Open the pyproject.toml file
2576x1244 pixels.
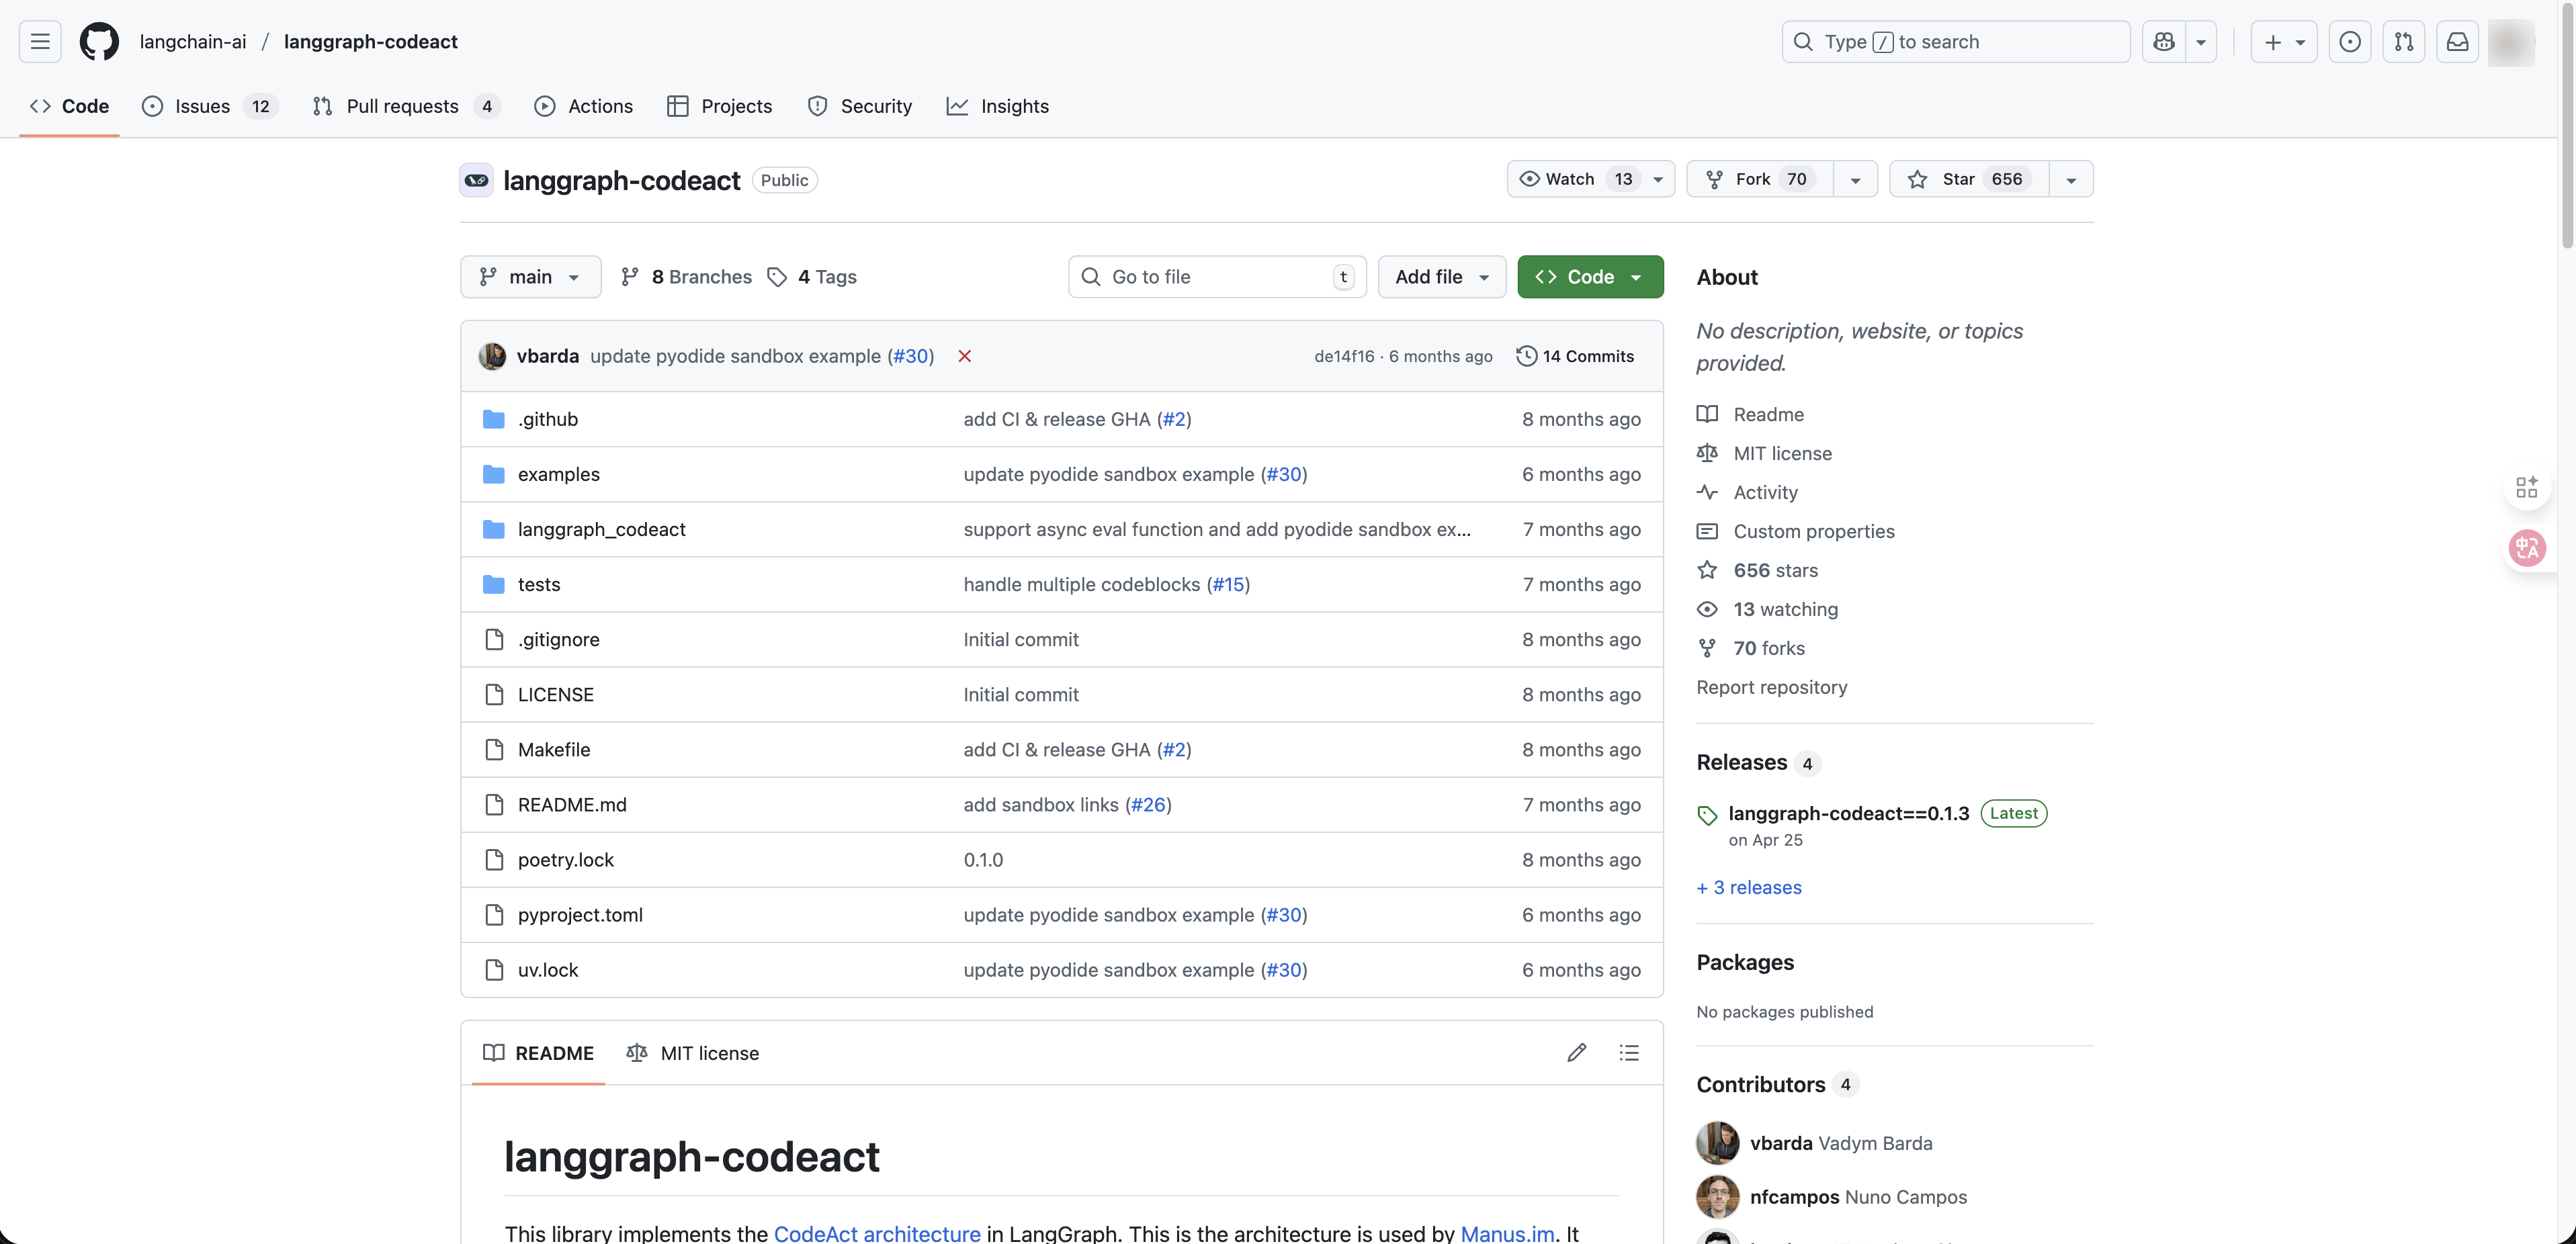580,914
